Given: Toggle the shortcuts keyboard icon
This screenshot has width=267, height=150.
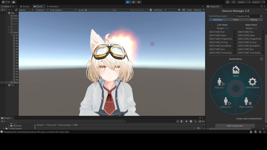Looking at the screenshot, I should point(184,10).
